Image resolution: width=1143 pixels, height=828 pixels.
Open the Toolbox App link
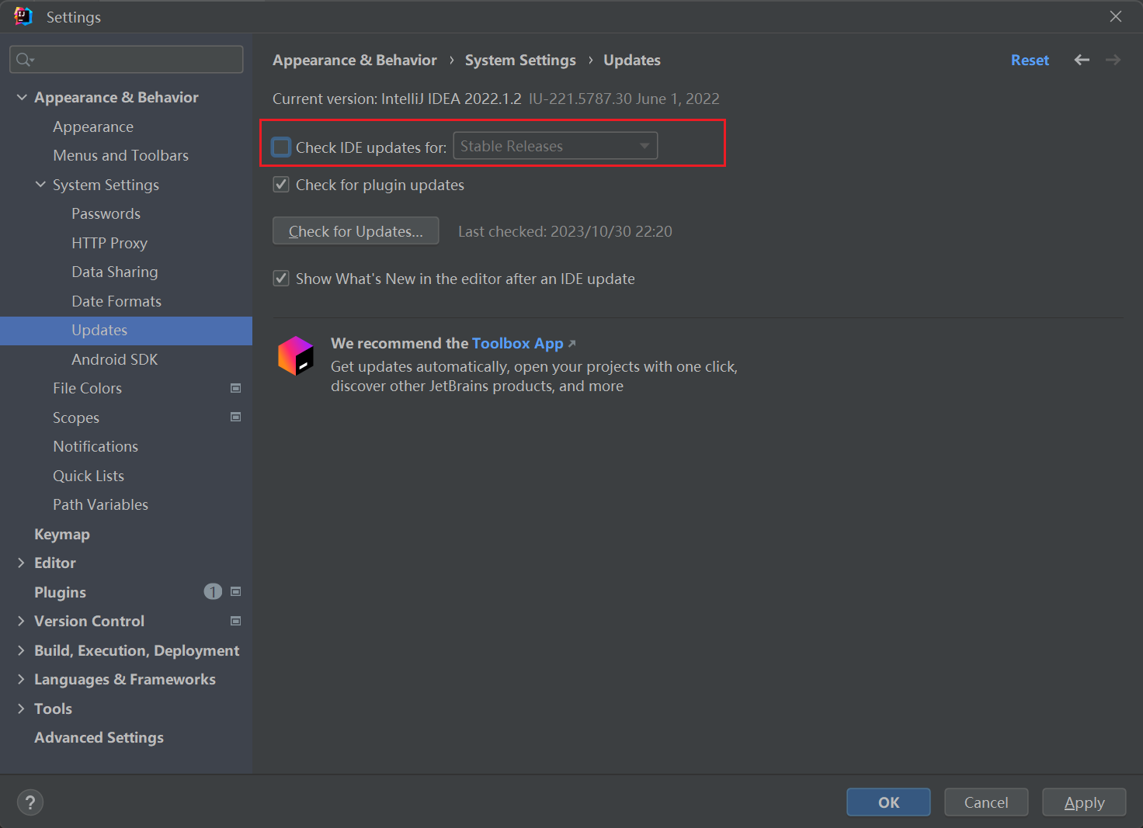coord(517,343)
